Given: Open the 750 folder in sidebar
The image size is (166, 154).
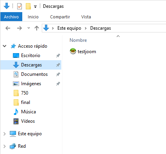Looking at the screenshot, I should 25,93.
